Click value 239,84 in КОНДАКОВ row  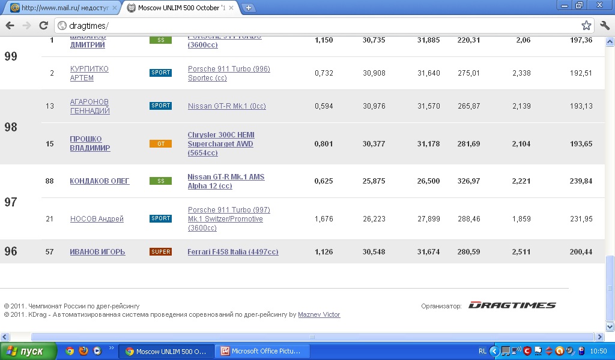point(581,181)
